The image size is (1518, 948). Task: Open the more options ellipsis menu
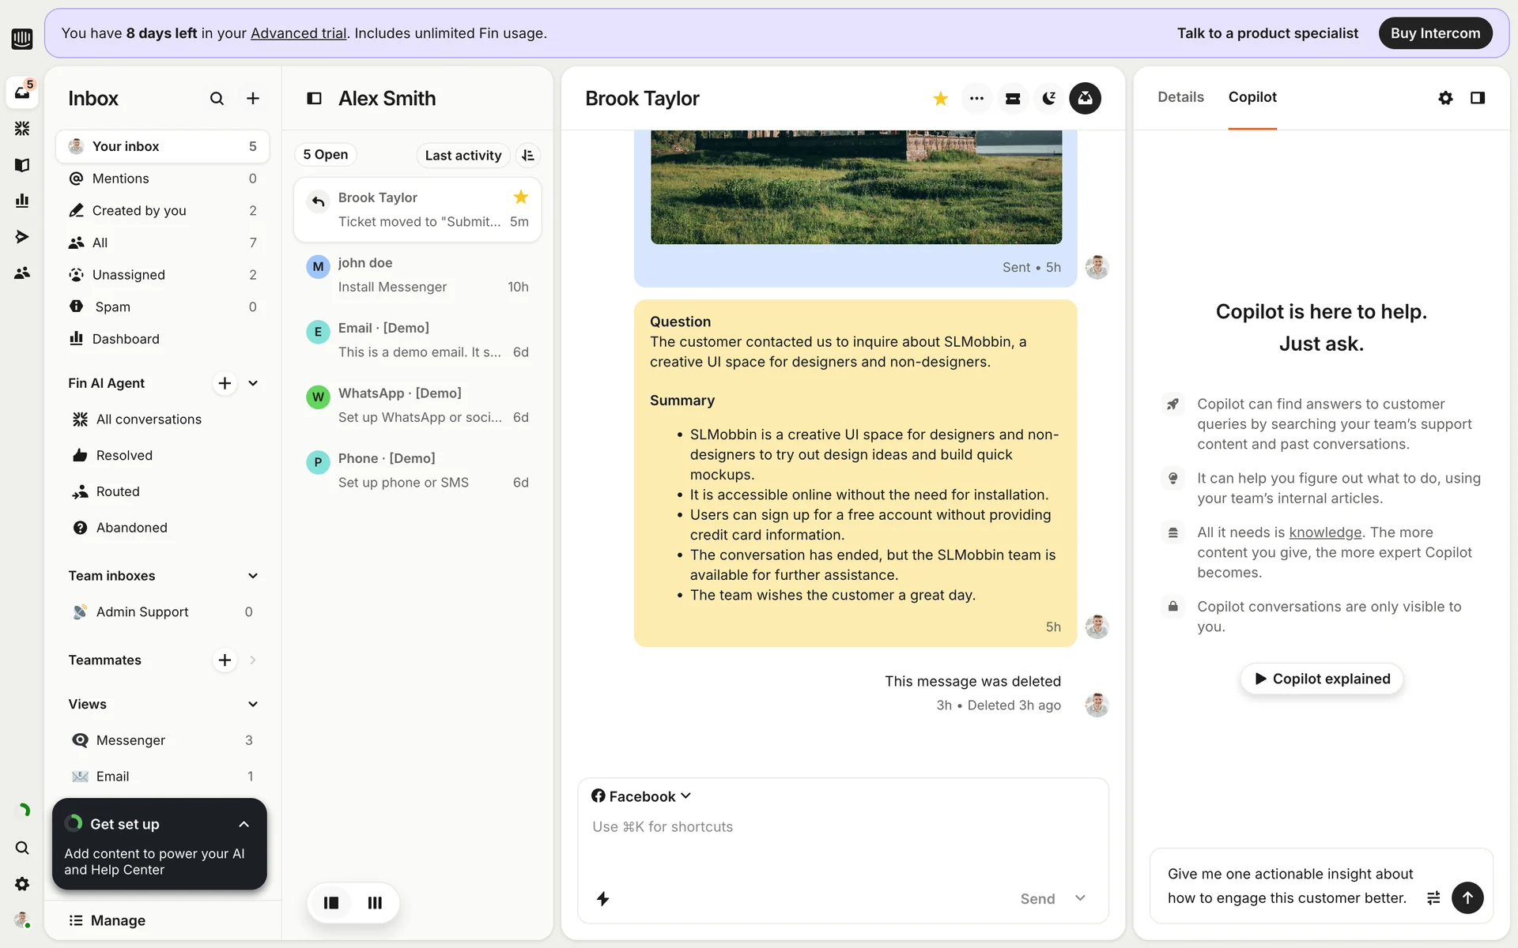[x=976, y=99]
